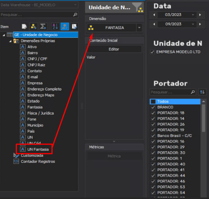Click the attribute icon next to Bairro
The image size is (209, 199).
[23, 53]
